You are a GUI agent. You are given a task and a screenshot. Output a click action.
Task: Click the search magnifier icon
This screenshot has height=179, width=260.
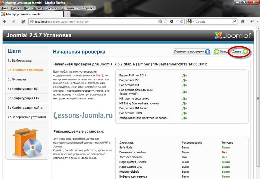pos(234,21)
